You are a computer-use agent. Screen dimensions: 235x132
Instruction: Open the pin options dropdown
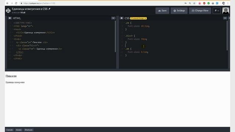click(217, 11)
